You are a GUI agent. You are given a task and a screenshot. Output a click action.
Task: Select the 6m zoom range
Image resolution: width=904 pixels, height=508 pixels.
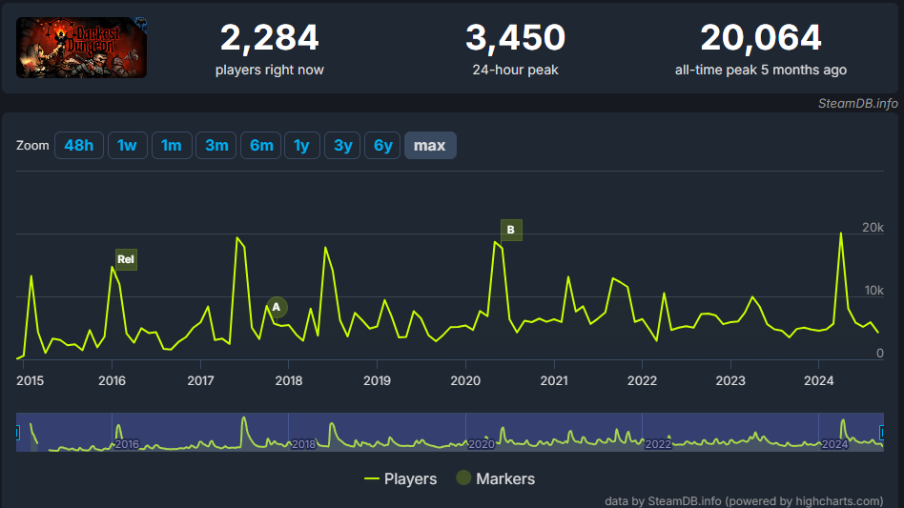coord(261,145)
